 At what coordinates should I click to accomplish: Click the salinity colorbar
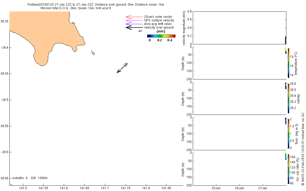click(x=288, y=98)
